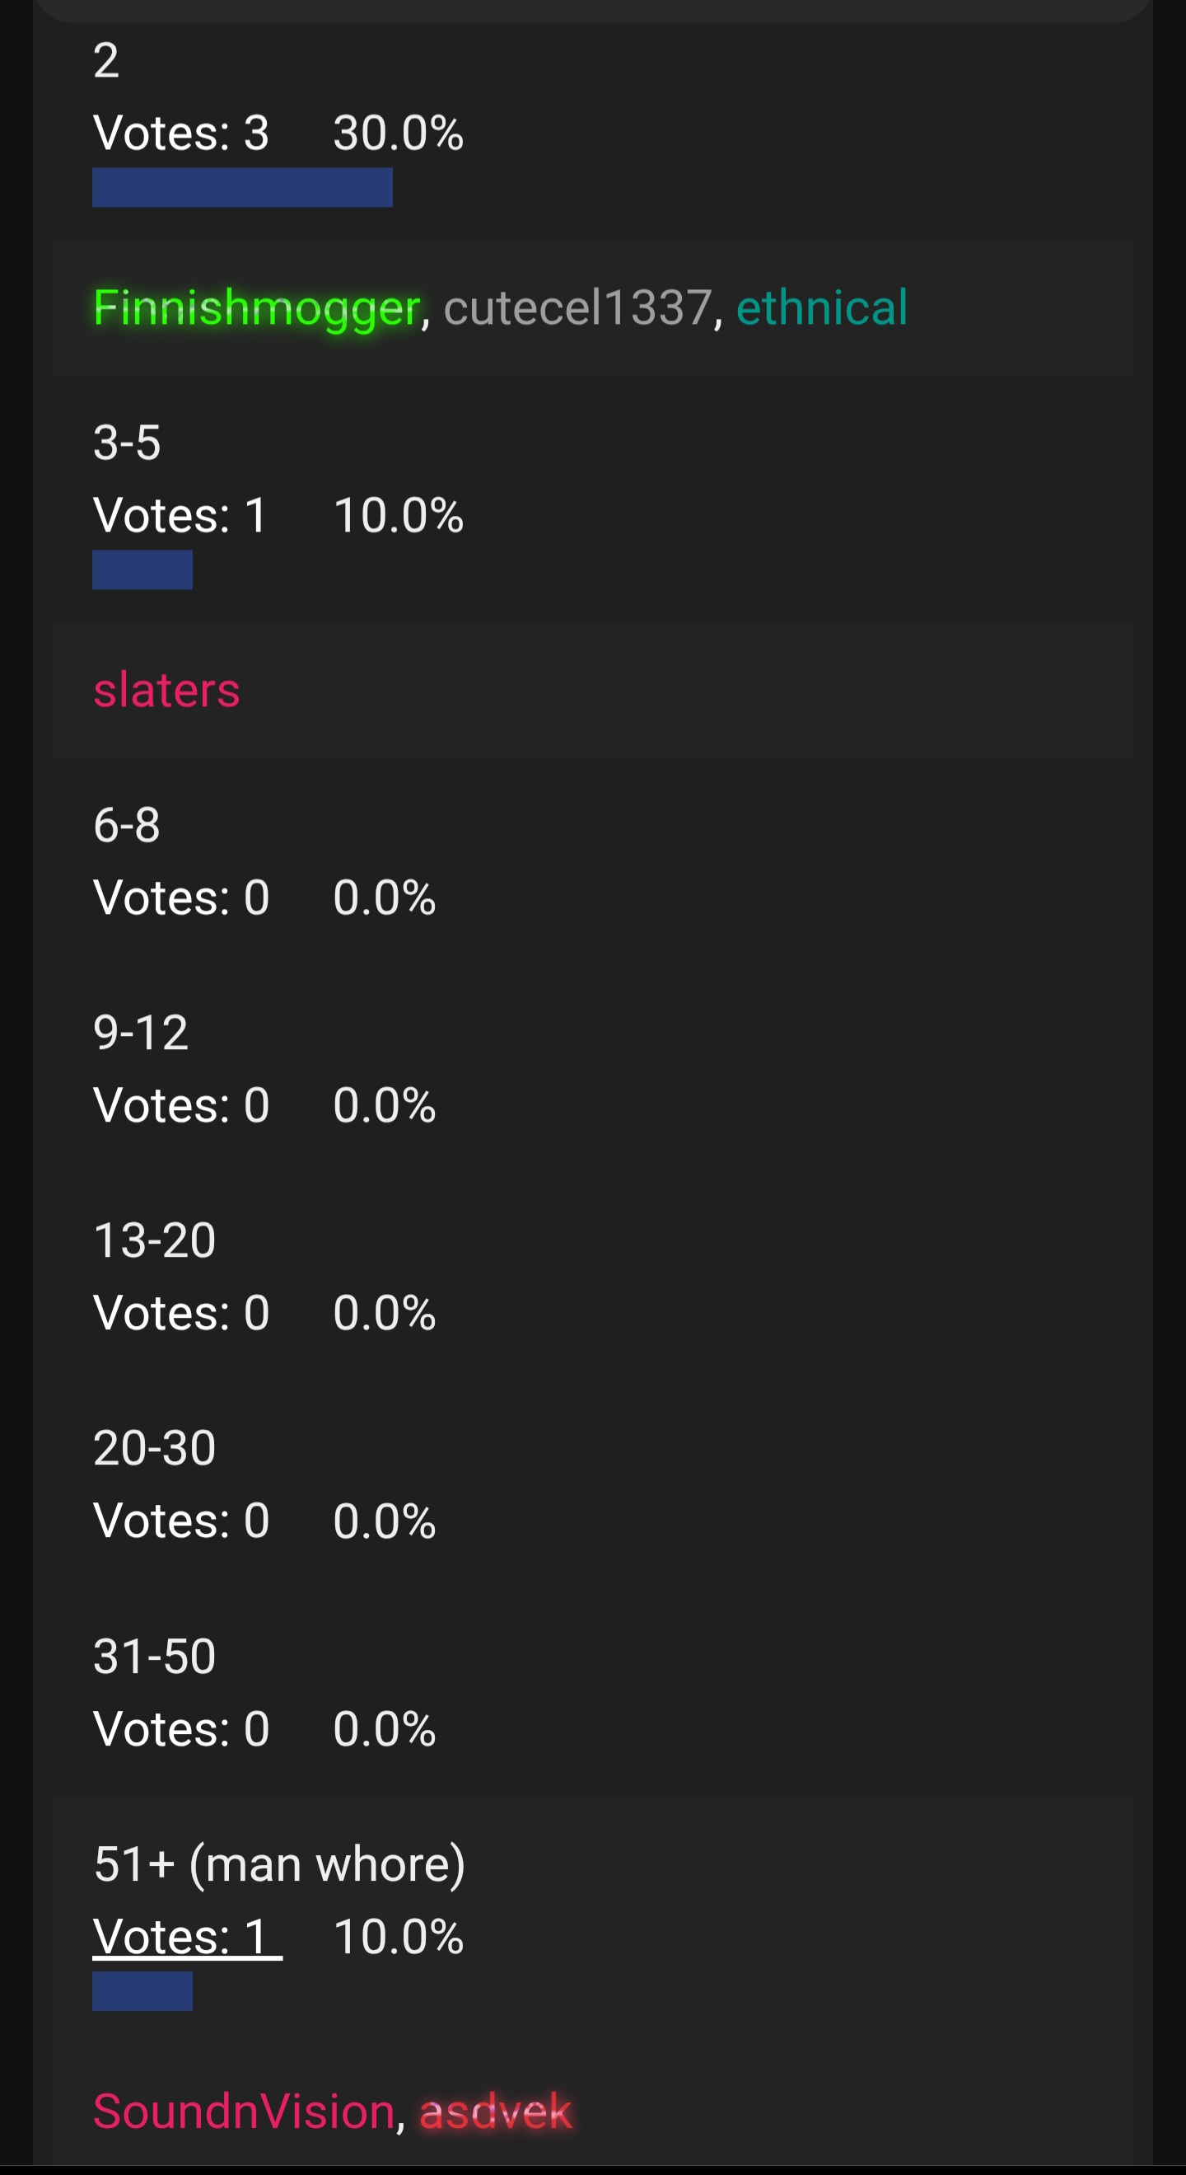This screenshot has height=2175, width=1186.
Task: Open asdvek's user profile
Action: pyautogui.click(x=495, y=2111)
